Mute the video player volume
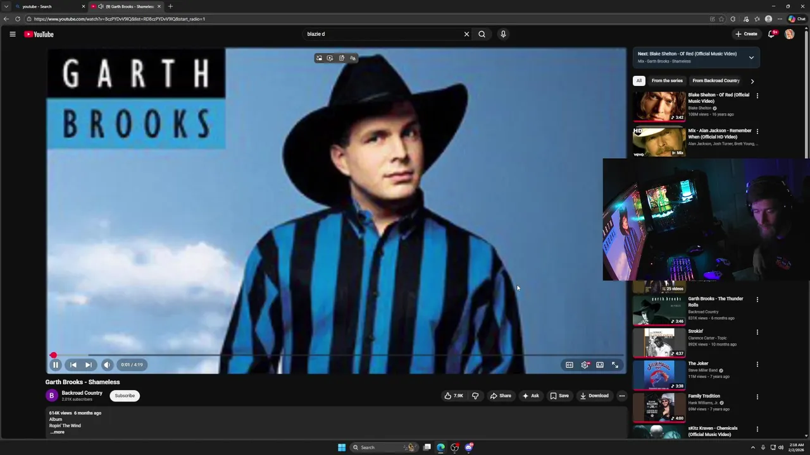 click(x=107, y=365)
